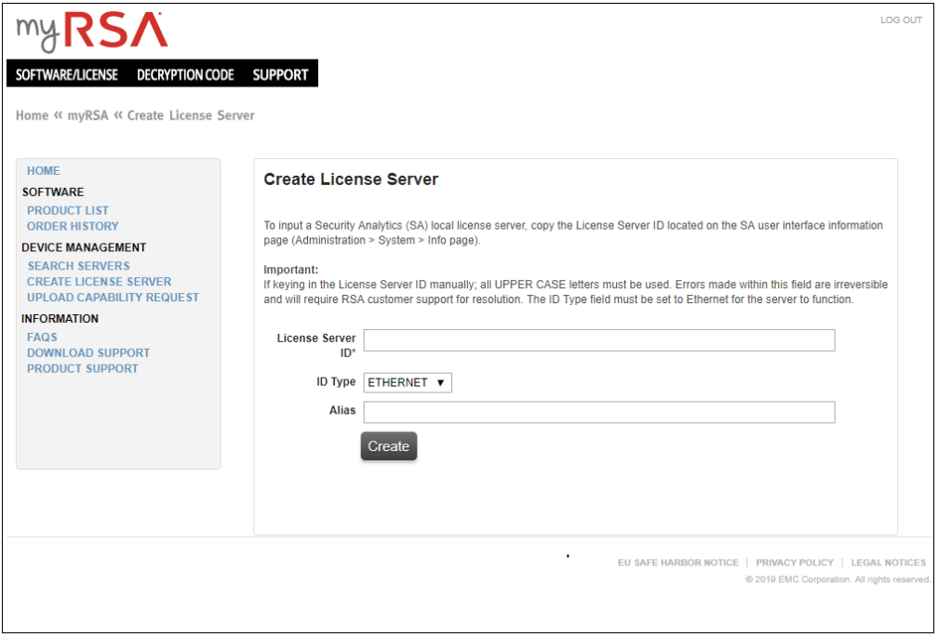The image size is (938, 637).
Task: Click the myRSA logo
Action: [91, 33]
